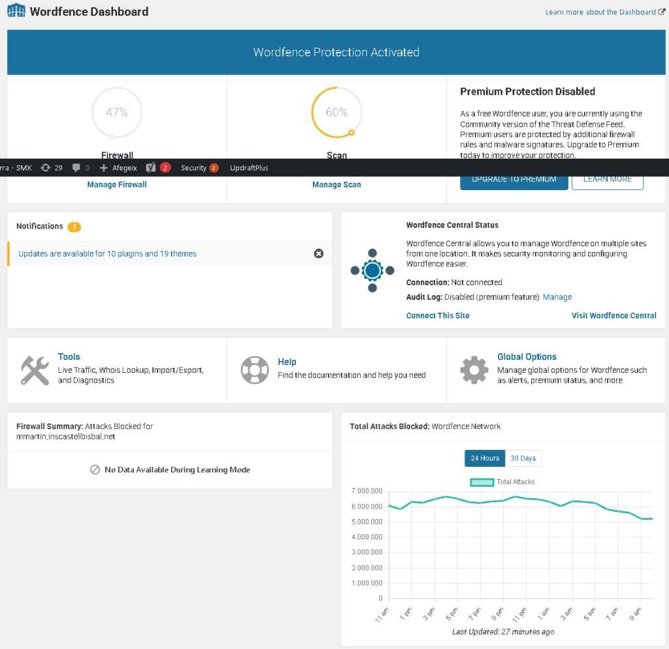Screen dimensions: 669x649
Task: Switch the chart to 30 Days
Action: click(523, 458)
